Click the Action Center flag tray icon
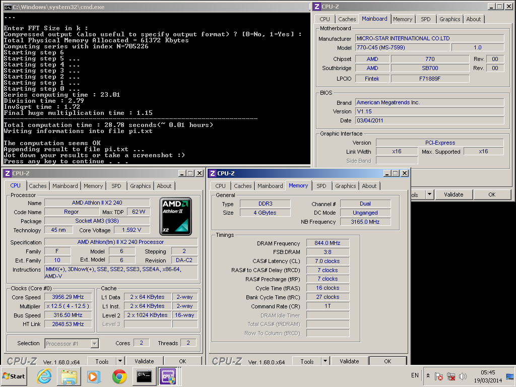 (439, 376)
